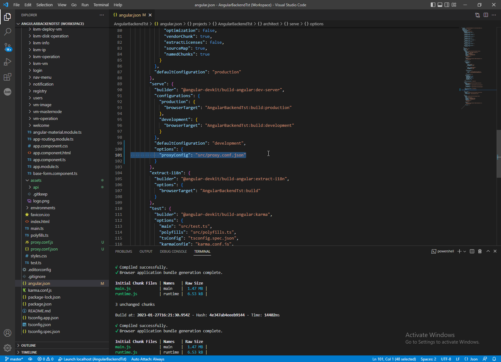
Task: Click Launch localhost in status bar
Action: (x=92, y=359)
